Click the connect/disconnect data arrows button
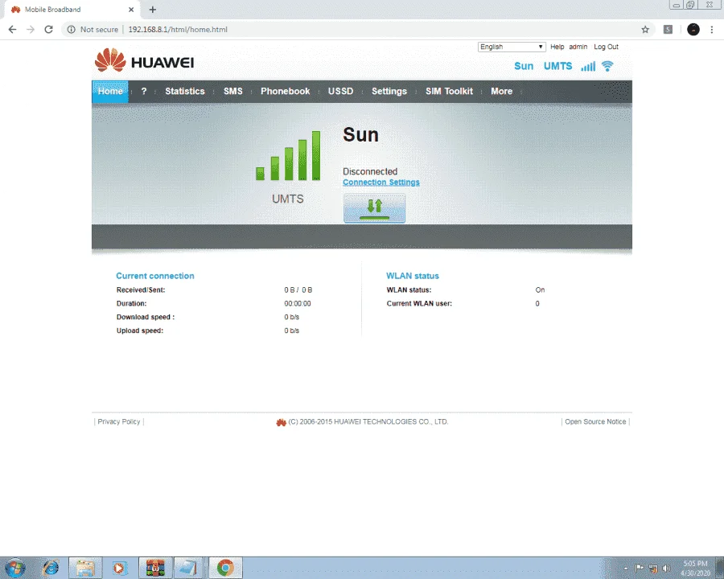The height and width of the screenshot is (579, 724). (x=374, y=207)
